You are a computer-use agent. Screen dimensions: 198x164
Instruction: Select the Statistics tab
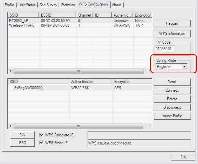(68, 5)
